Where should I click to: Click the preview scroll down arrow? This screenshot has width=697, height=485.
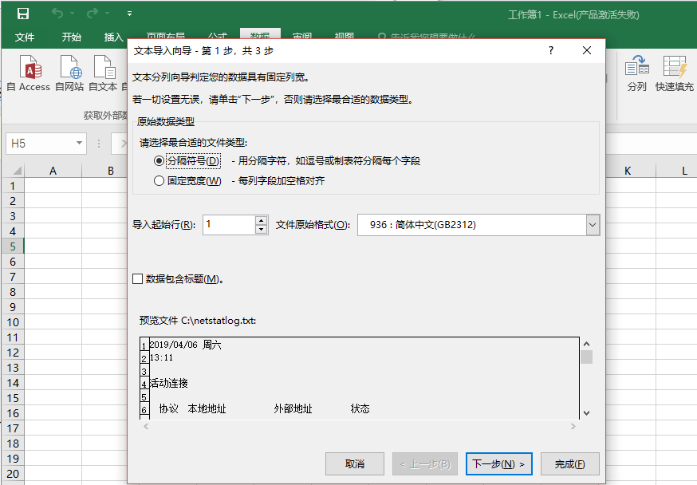586,413
